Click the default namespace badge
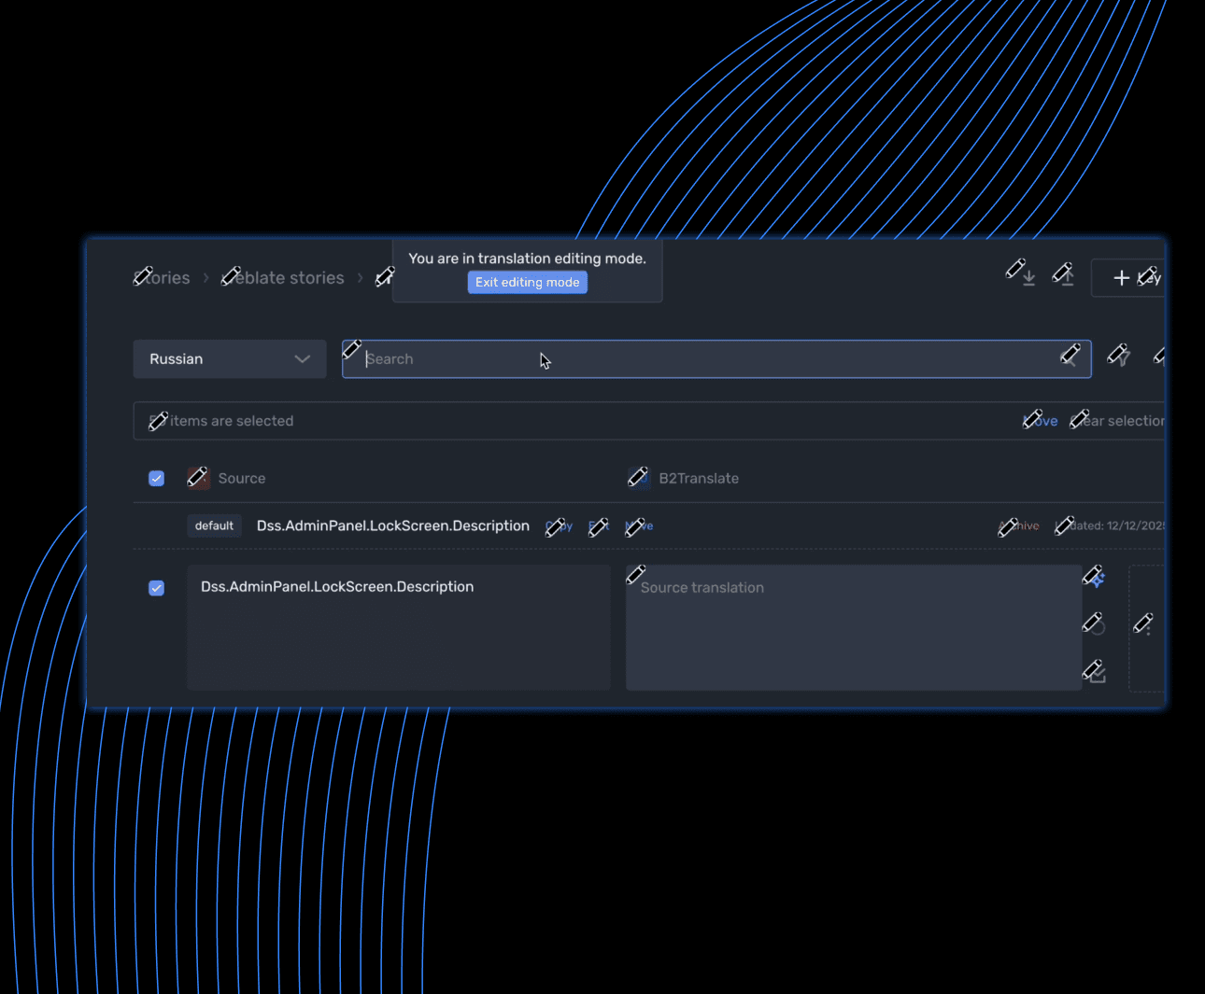1205x994 pixels. pos(214,526)
